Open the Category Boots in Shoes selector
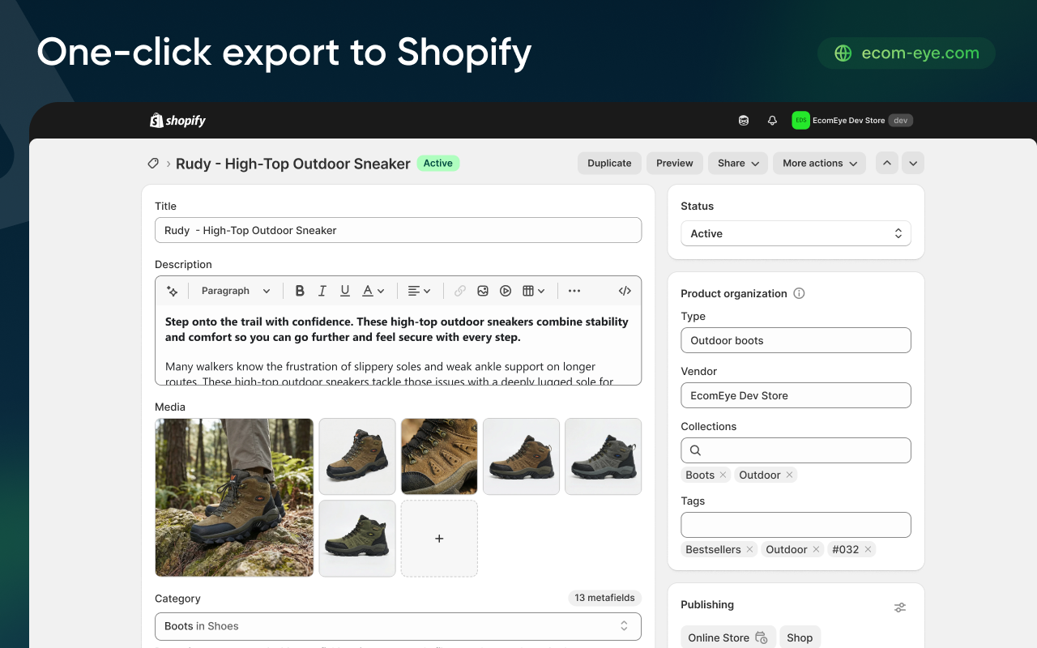This screenshot has height=648, width=1037. 398,626
